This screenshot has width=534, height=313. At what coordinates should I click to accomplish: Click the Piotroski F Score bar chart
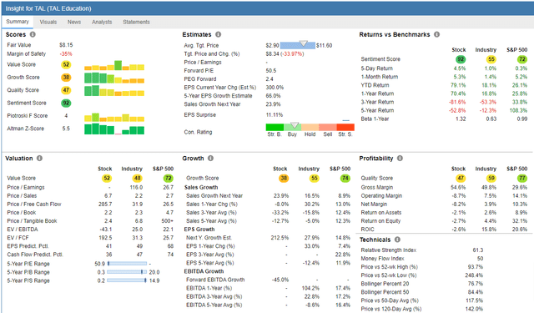114,118
